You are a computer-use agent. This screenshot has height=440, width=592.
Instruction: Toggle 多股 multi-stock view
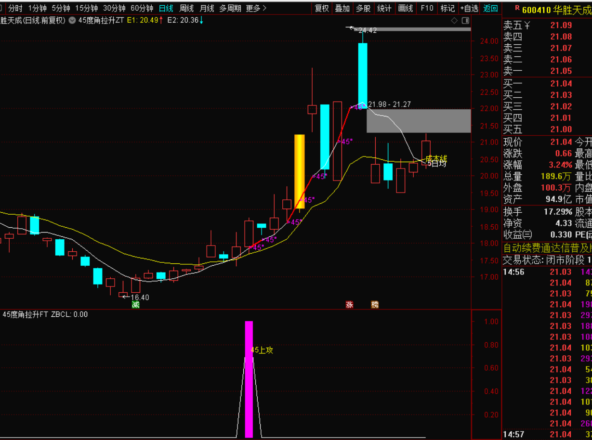pos(363,8)
